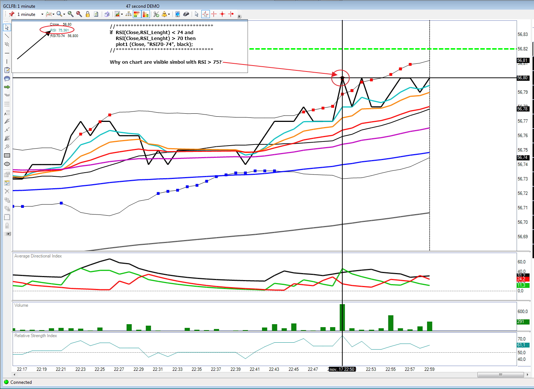Click the bring to front icon

pos(7,200)
